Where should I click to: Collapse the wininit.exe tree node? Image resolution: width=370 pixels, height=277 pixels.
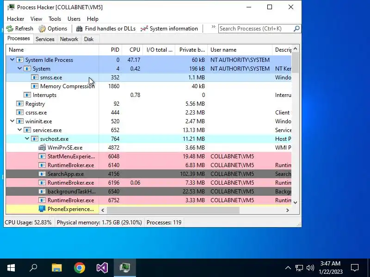(12, 121)
